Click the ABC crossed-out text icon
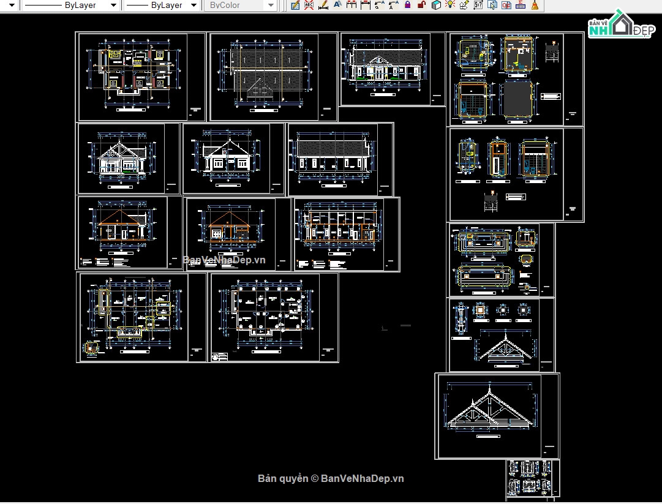662x504 pixels. [309, 5]
